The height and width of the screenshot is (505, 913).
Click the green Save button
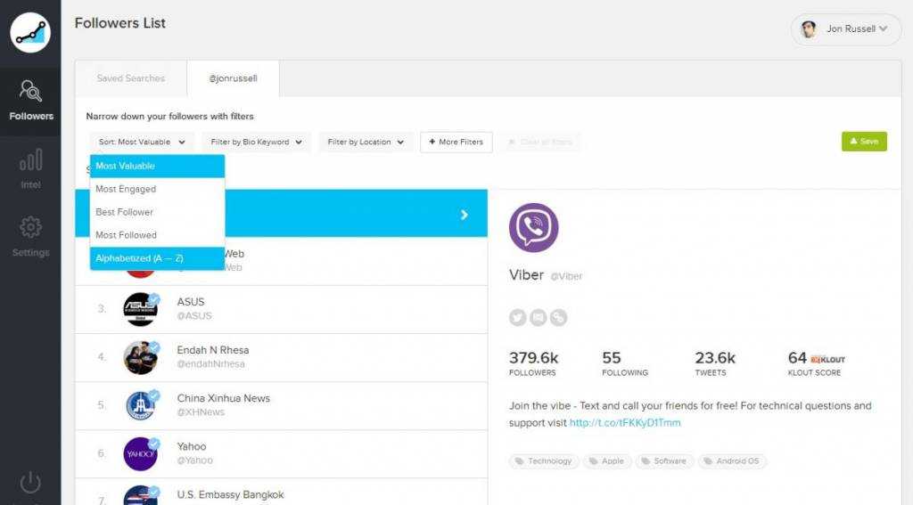(863, 142)
